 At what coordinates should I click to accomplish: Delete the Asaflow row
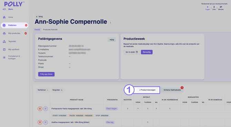click(40, 122)
